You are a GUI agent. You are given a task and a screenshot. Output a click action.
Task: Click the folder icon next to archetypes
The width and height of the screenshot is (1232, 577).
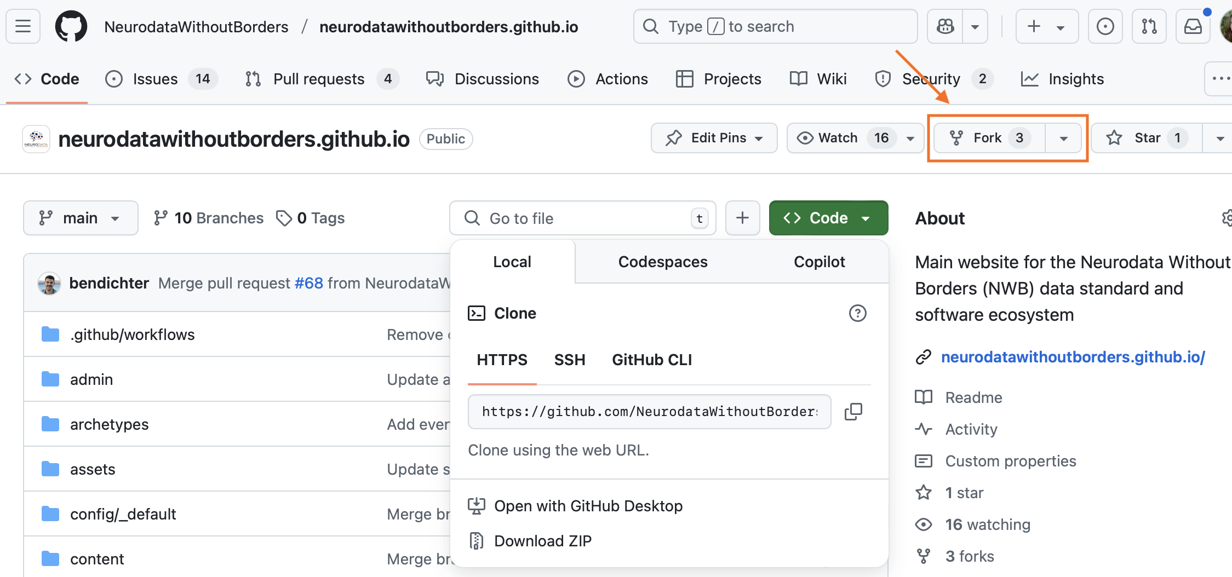coord(50,424)
